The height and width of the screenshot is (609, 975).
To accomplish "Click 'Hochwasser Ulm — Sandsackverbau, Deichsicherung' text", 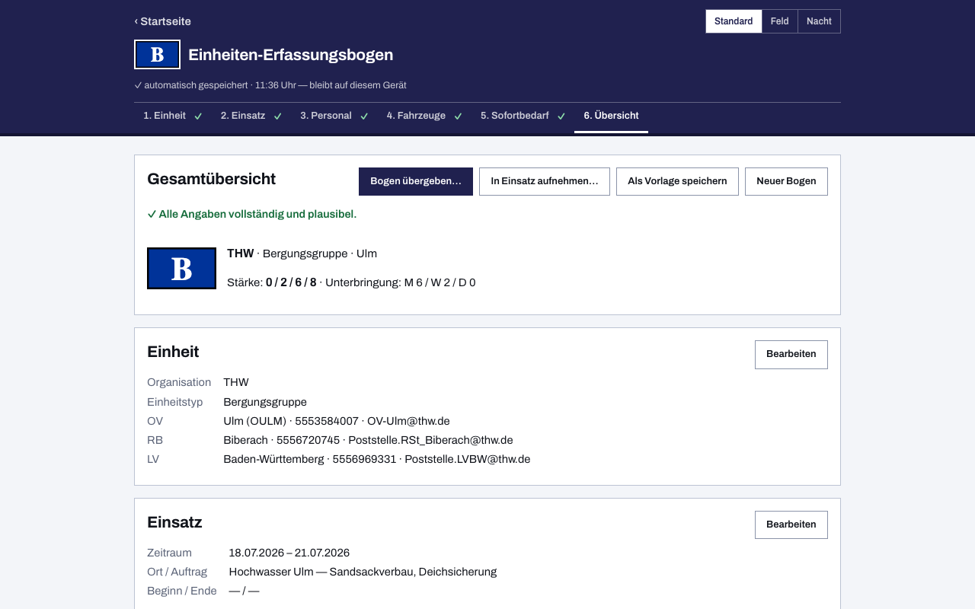I will (x=363, y=572).
